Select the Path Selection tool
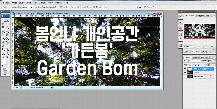The height and width of the screenshot is (109, 217). (x=3, y=49)
